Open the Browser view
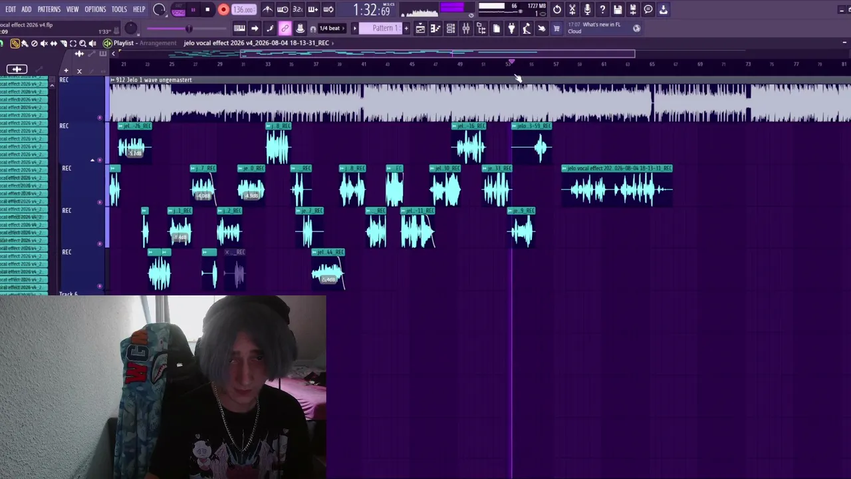The width and height of the screenshot is (851, 479). 481,28
